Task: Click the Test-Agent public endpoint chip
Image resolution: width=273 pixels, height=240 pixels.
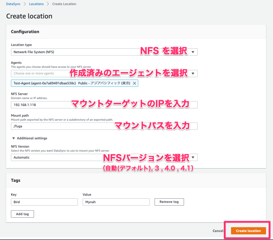Action: point(71,83)
